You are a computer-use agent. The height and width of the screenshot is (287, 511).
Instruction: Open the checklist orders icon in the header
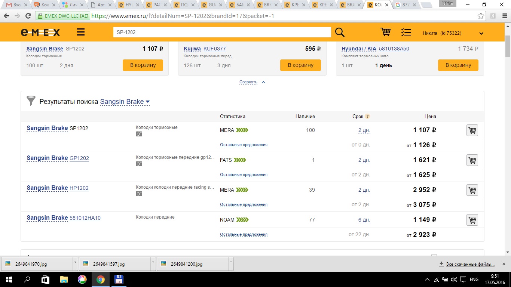click(406, 33)
